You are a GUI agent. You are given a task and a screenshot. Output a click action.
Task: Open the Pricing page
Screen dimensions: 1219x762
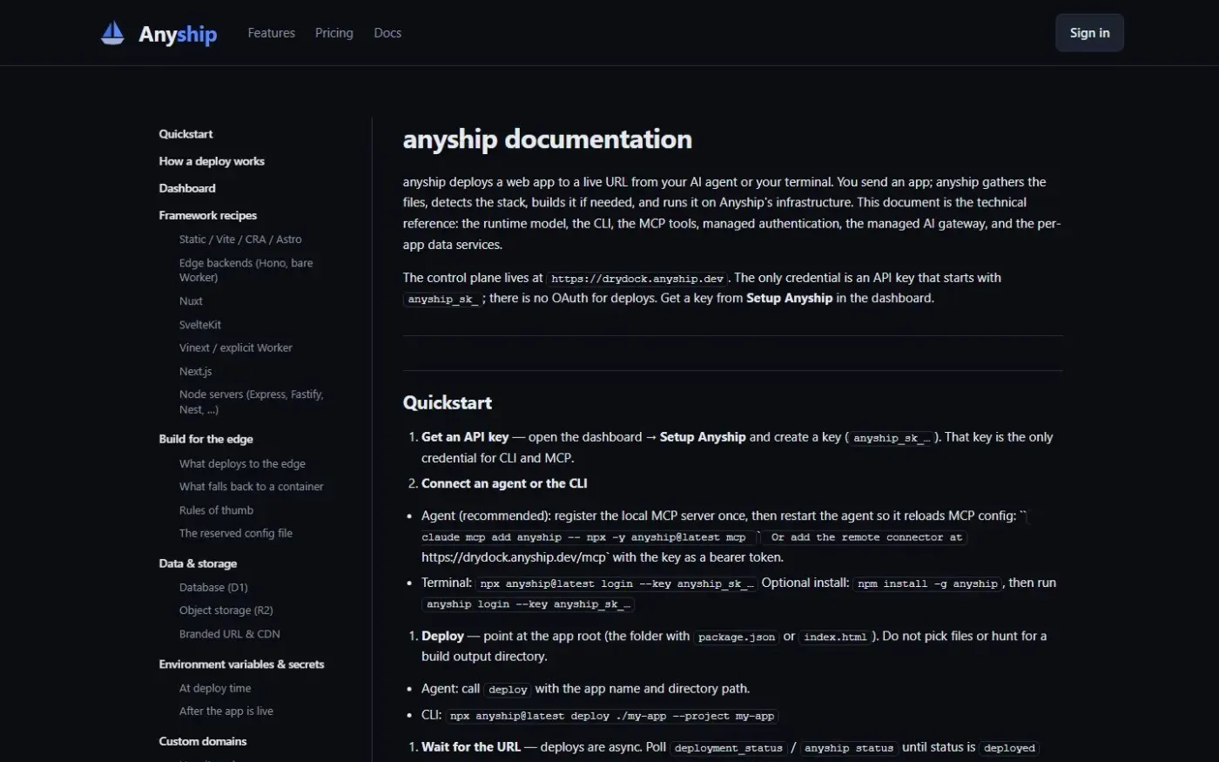(x=334, y=33)
